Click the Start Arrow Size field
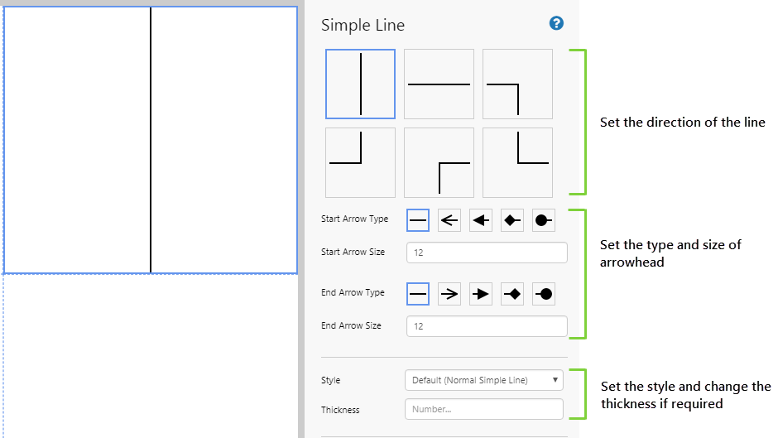Viewport: 778px width, 438px height. pyautogui.click(x=487, y=253)
